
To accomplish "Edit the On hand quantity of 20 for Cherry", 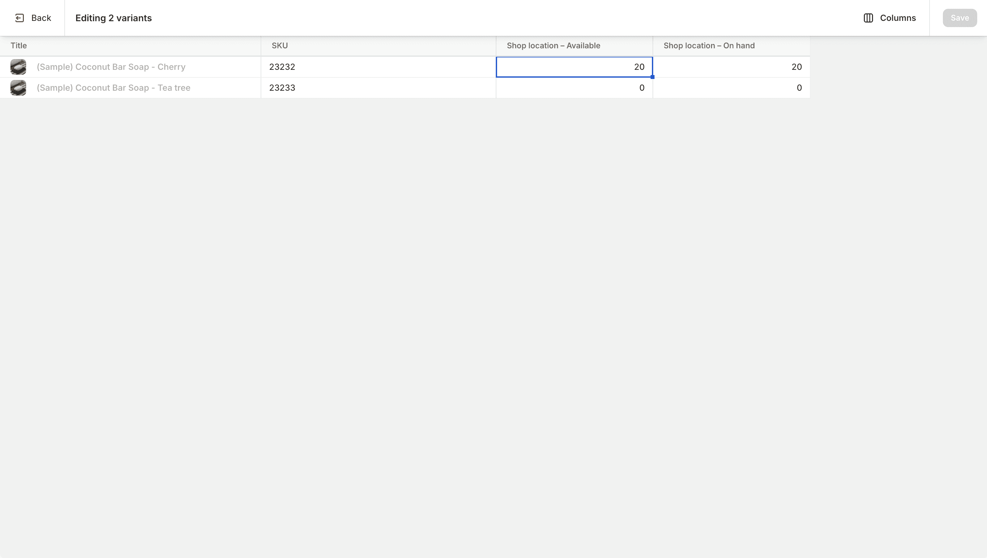I will (x=731, y=67).
